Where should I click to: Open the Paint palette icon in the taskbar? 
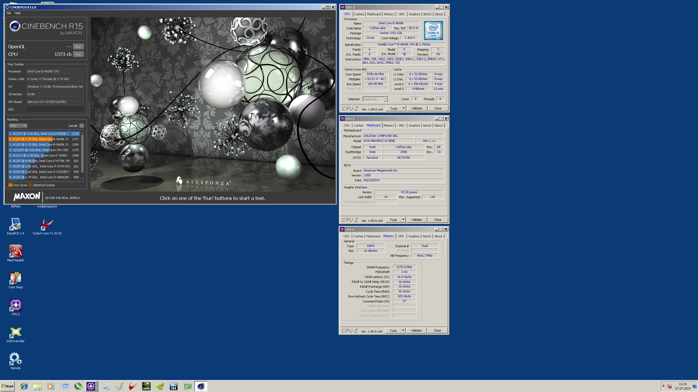click(119, 386)
